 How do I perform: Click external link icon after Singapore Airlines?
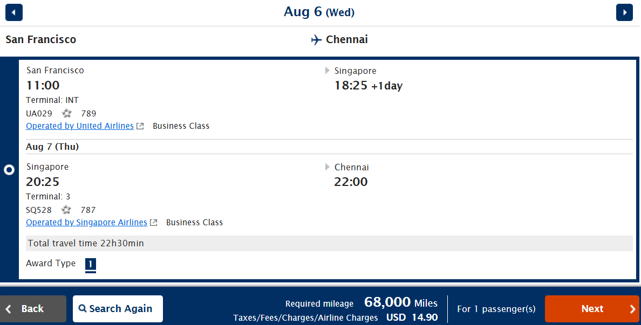tap(153, 223)
